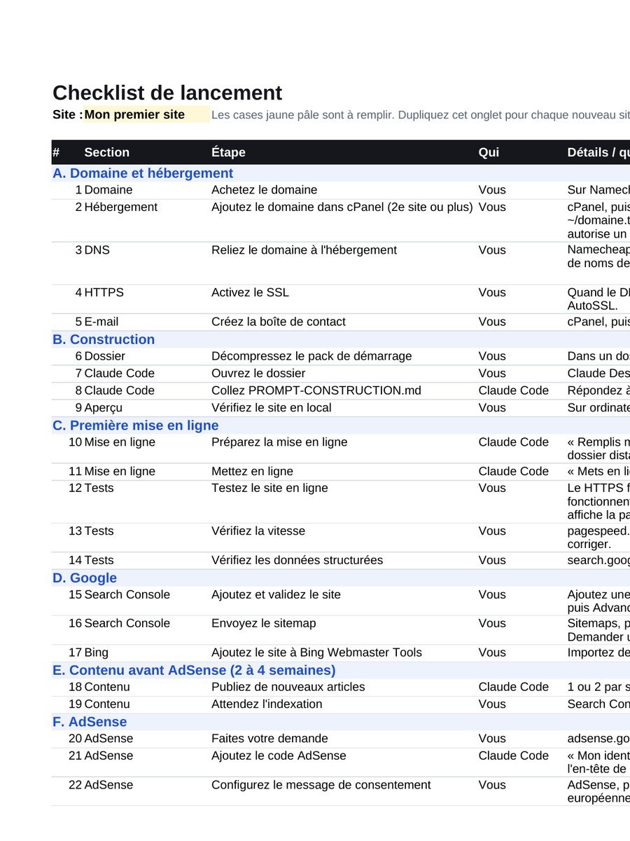Select the 'D. Google' section heading
The width and height of the screenshot is (630, 841).
click(85, 577)
